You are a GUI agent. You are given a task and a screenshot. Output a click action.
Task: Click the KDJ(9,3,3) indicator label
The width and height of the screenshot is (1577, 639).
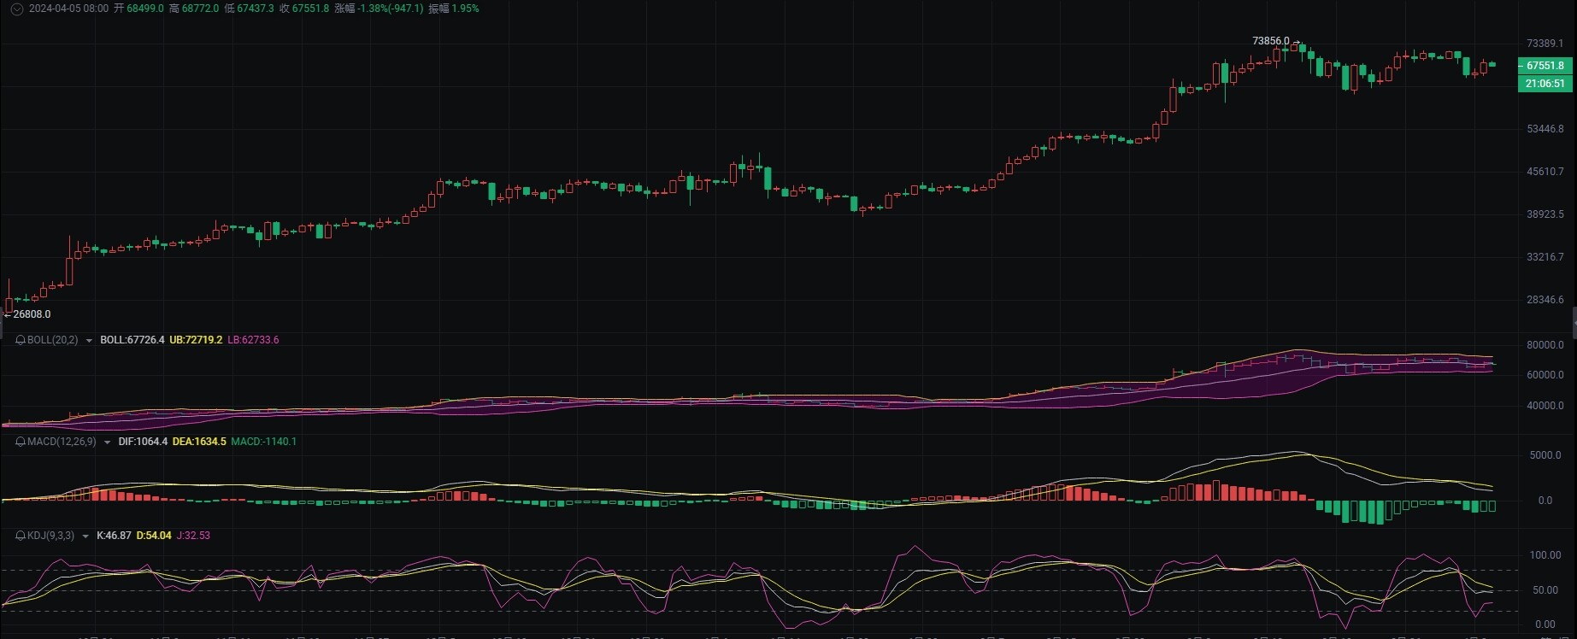click(x=51, y=536)
